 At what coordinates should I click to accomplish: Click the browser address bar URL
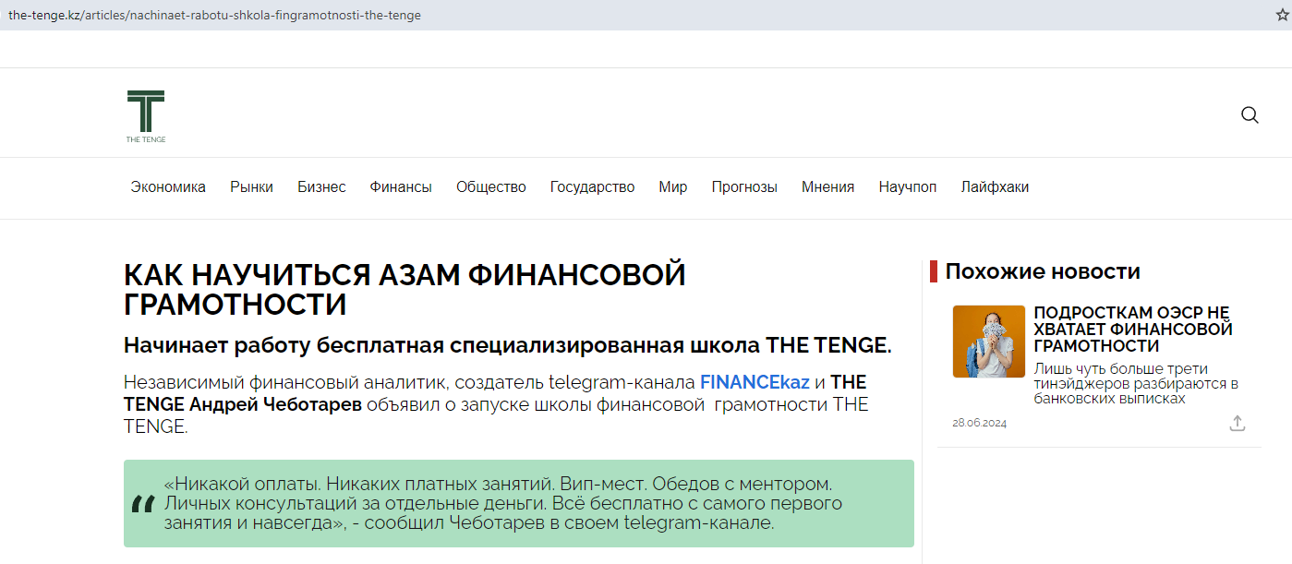click(x=214, y=15)
